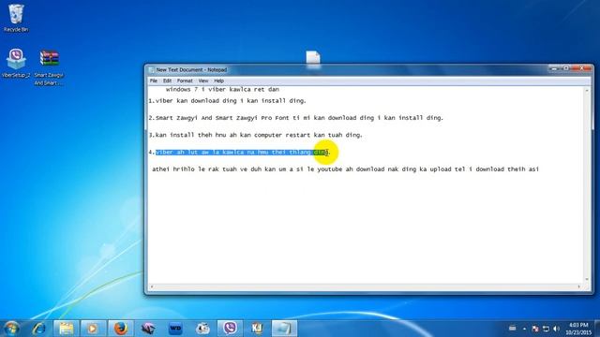Select the Smart Zawgyi archive desktop icon
Image resolution: width=600 pixels, height=337 pixels.
coord(49,67)
